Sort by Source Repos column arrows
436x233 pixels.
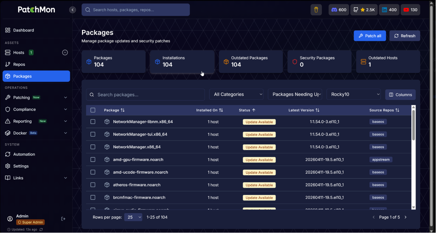397,110
